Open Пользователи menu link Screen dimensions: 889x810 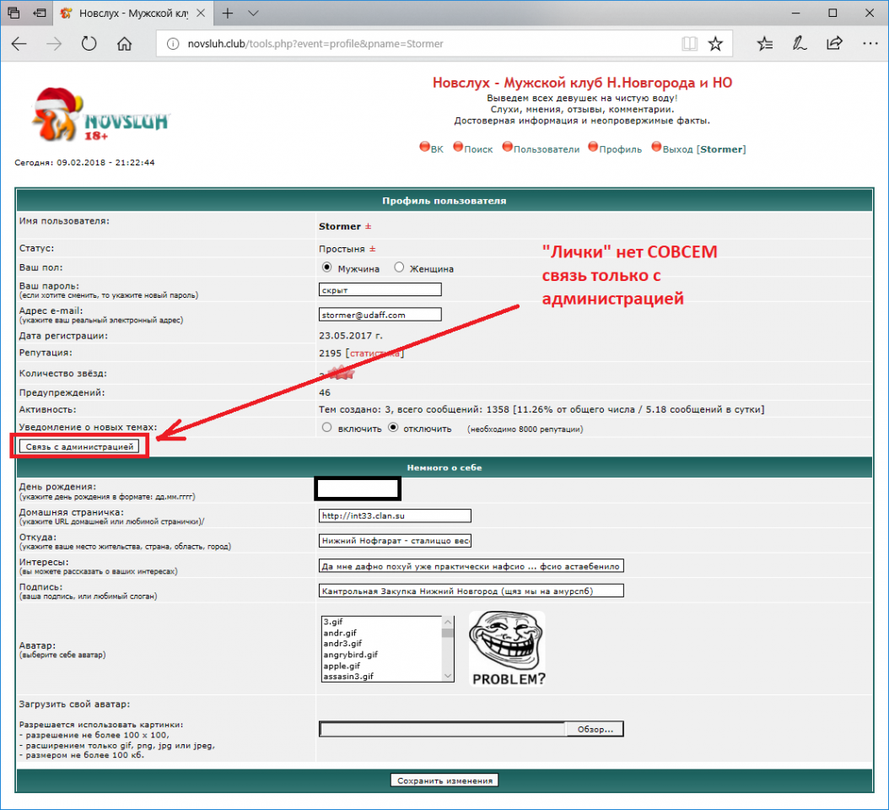546,149
